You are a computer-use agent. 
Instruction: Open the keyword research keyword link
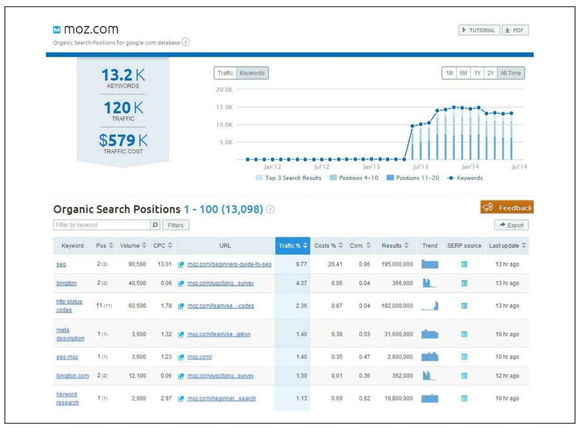[x=67, y=399]
